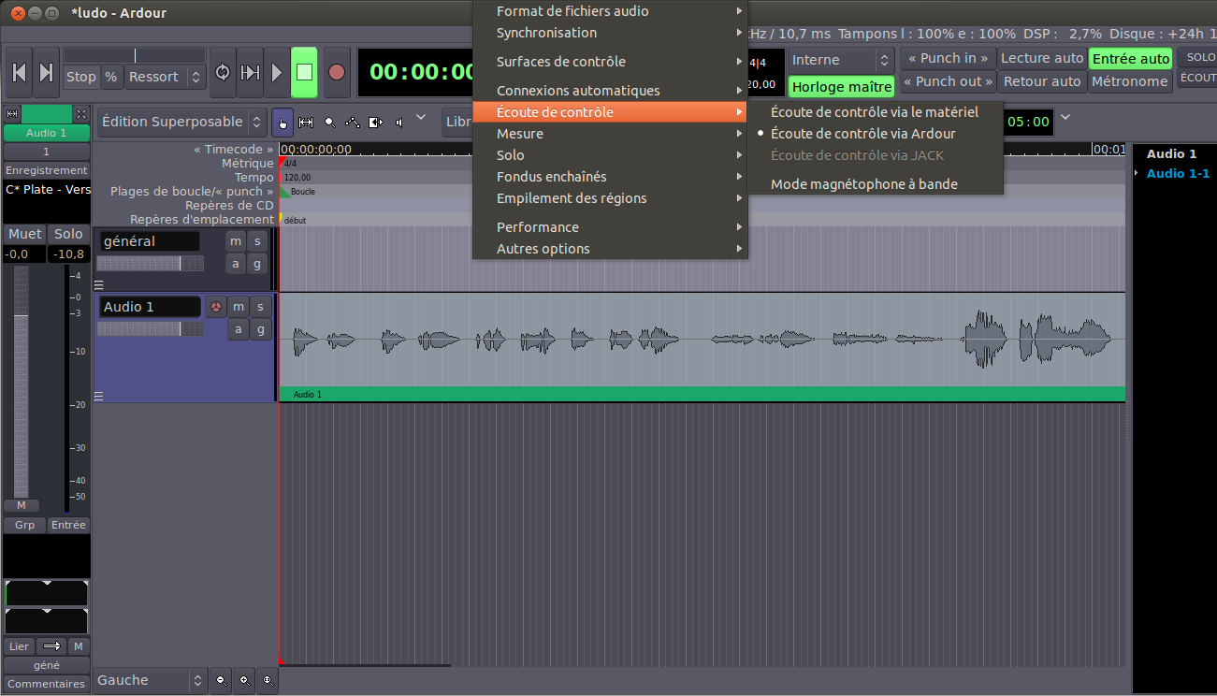Click the « Punch in » button
This screenshot has width=1217, height=696.
[x=948, y=58]
